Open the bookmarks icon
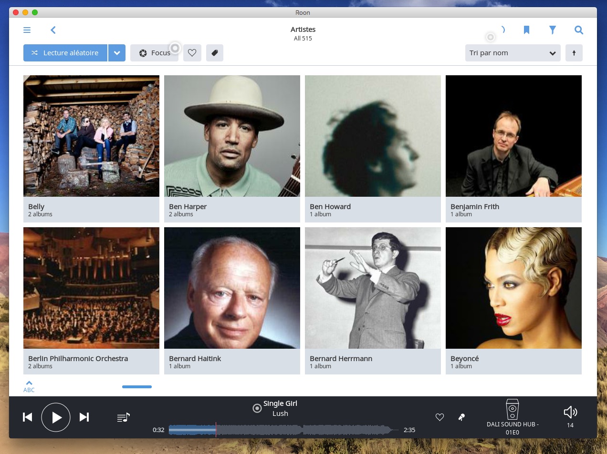The image size is (607, 454). [x=526, y=30]
